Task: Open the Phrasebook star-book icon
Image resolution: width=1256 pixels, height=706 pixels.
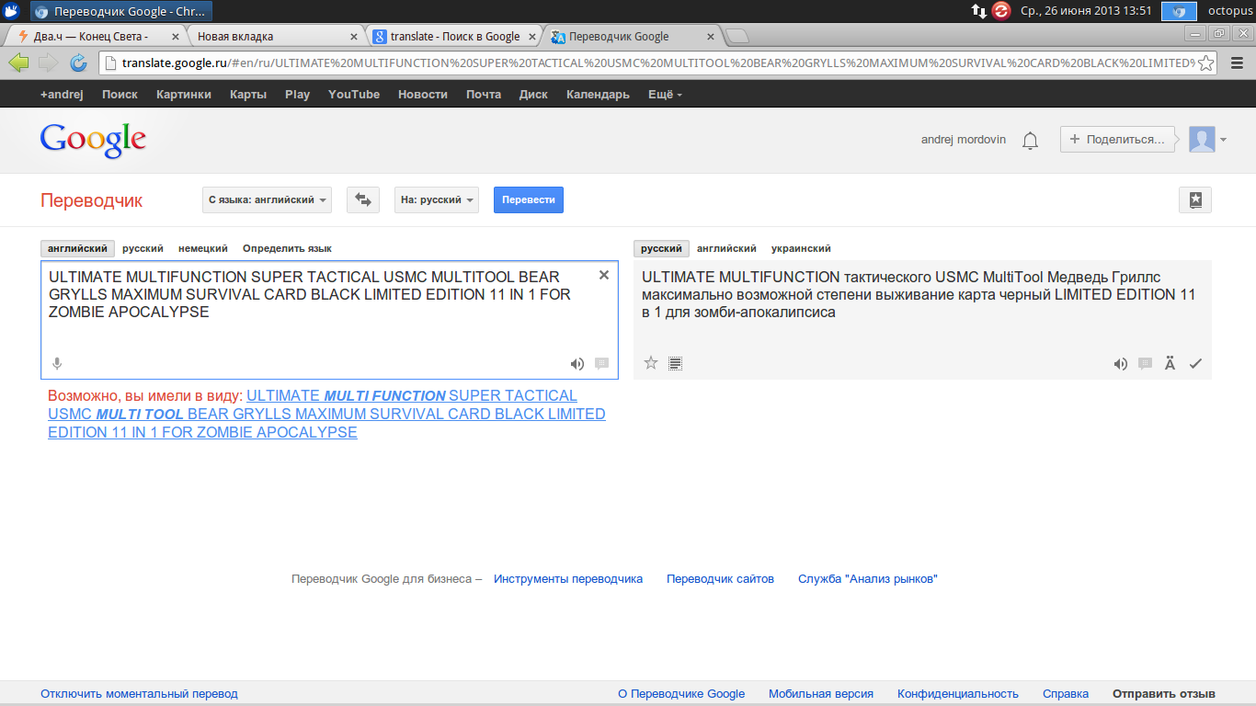Action: (x=1195, y=199)
